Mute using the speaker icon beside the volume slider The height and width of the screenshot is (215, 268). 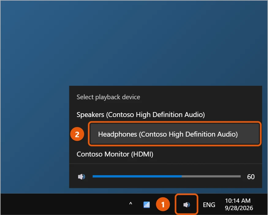pyautogui.click(x=81, y=176)
